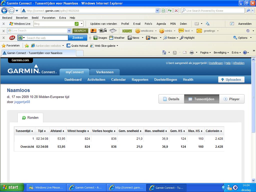Expand the Web Slice-galerie dropdown
Viewport: 256px width, 192px height.
click(x=117, y=46)
